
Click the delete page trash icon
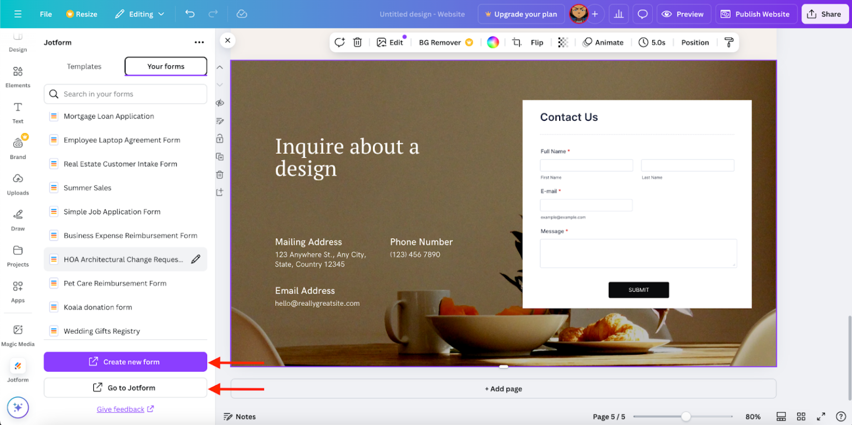(x=220, y=175)
